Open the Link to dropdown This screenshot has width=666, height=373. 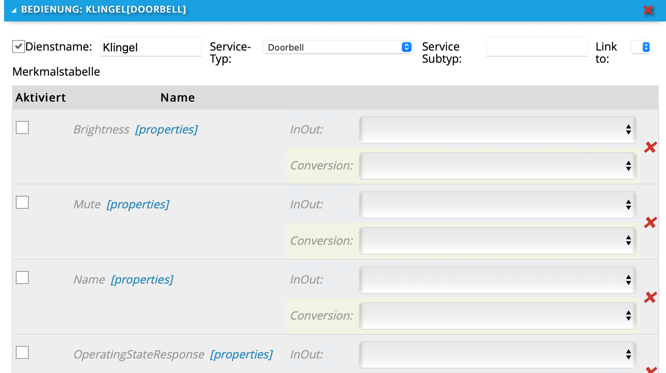coord(641,47)
